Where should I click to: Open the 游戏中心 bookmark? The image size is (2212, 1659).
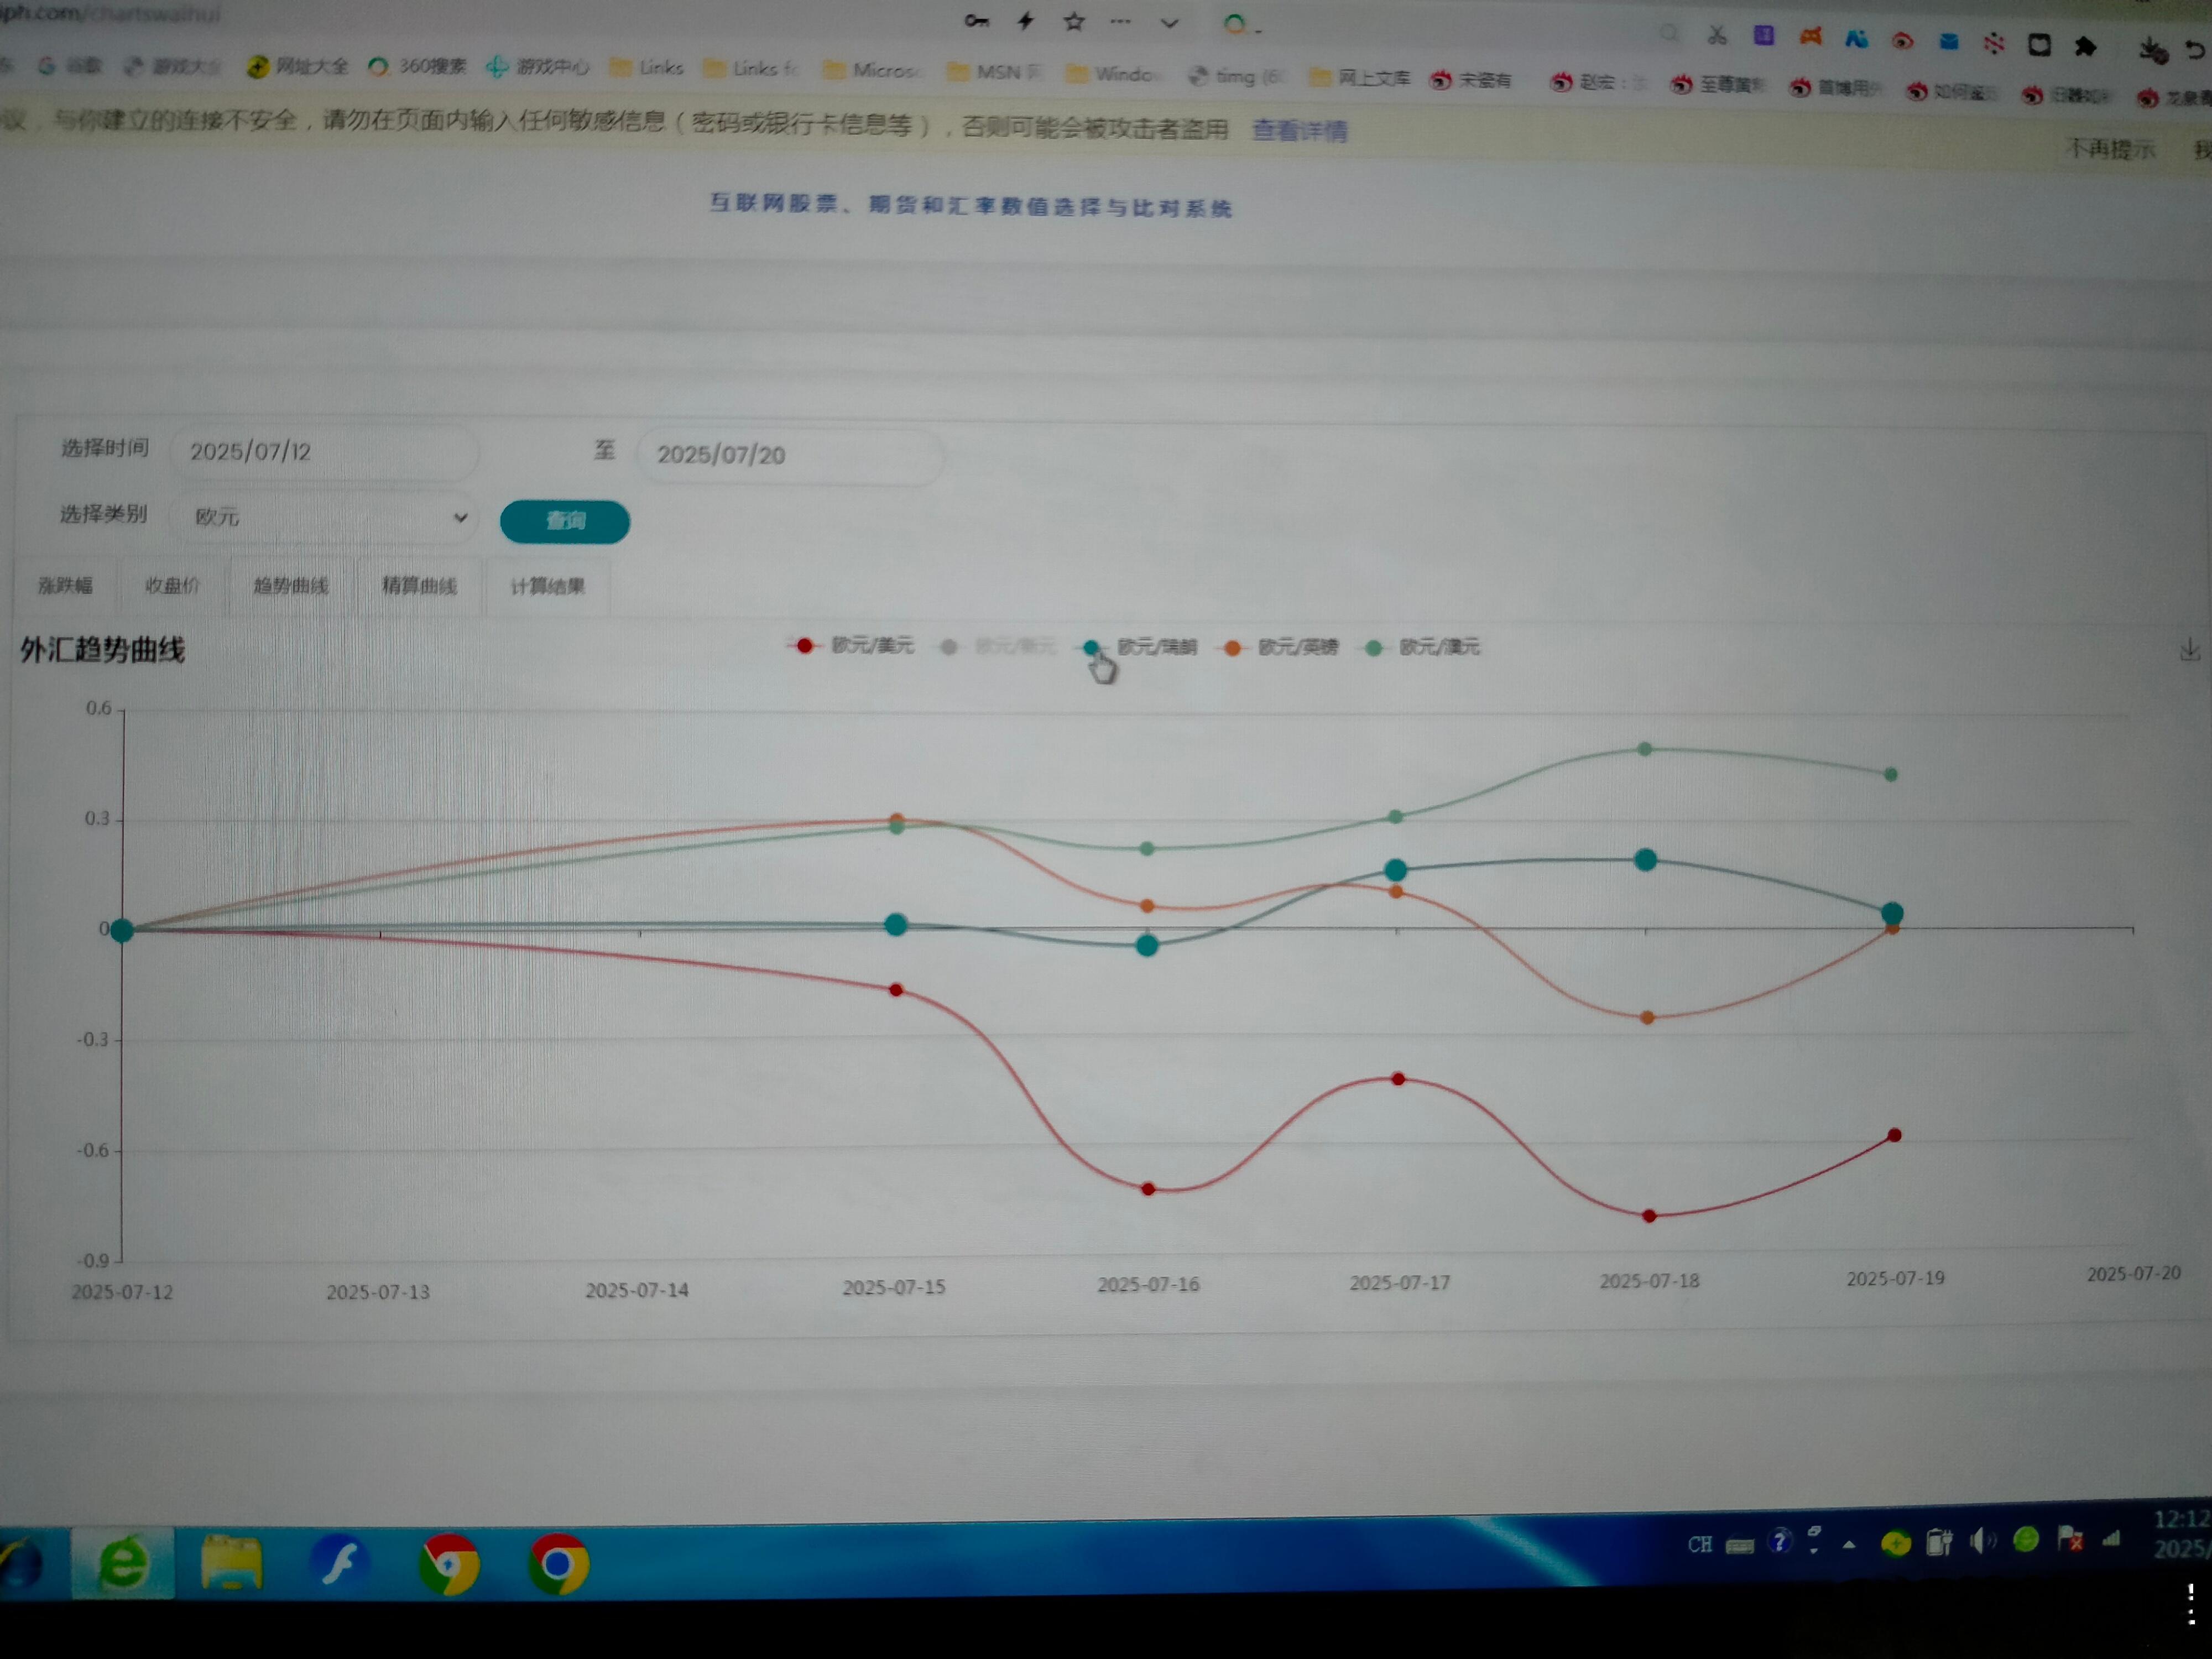pos(537,67)
